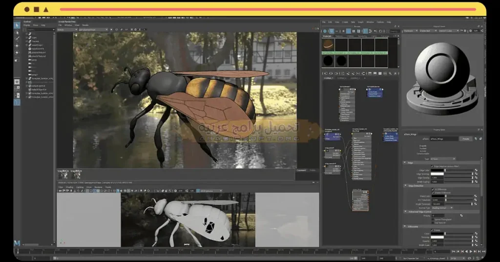Image resolution: width=500 pixels, height=262 pixels.
Task: Activate the Scale tool in the toolbox
Action: pyautogui.click(x=17, y=60)
